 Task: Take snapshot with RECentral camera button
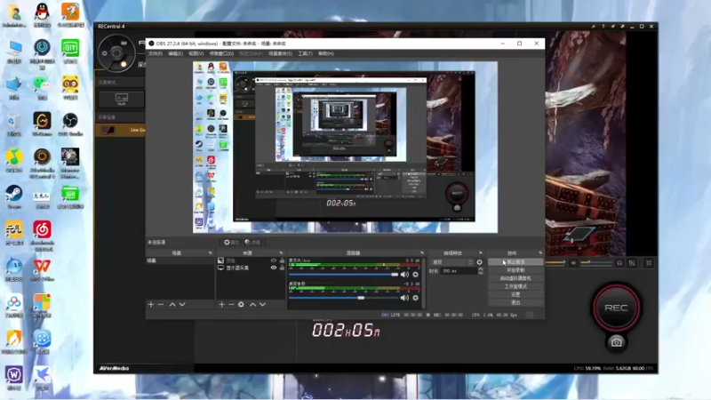click(x=616, y=342)
